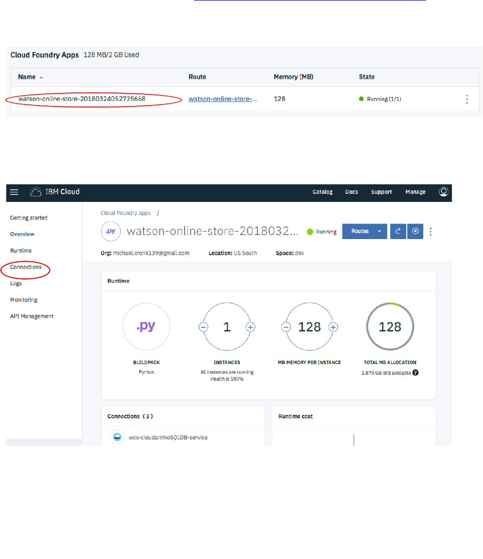Open the hamburger navigation menu
This screenshot has height=559, width=483.
coord(14,192)
